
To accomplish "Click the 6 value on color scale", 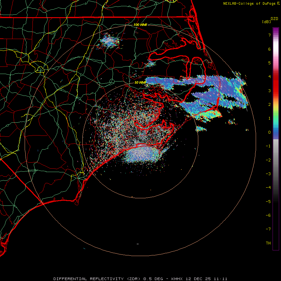I will click(269, 49).
